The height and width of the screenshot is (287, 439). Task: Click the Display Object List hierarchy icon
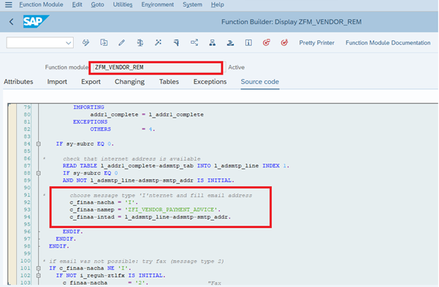[213, 42]
